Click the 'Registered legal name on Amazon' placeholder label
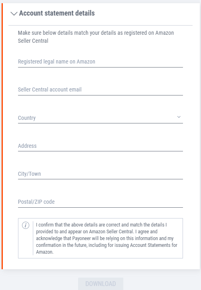 point(56,62)
